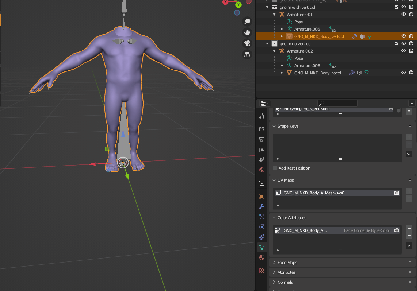Image resolution: width=417 pixels, height=291 pixels.
Task: Hide GNO_M_NKD_Body_nocol via eye icon
Action: click(x=404, y=73)
